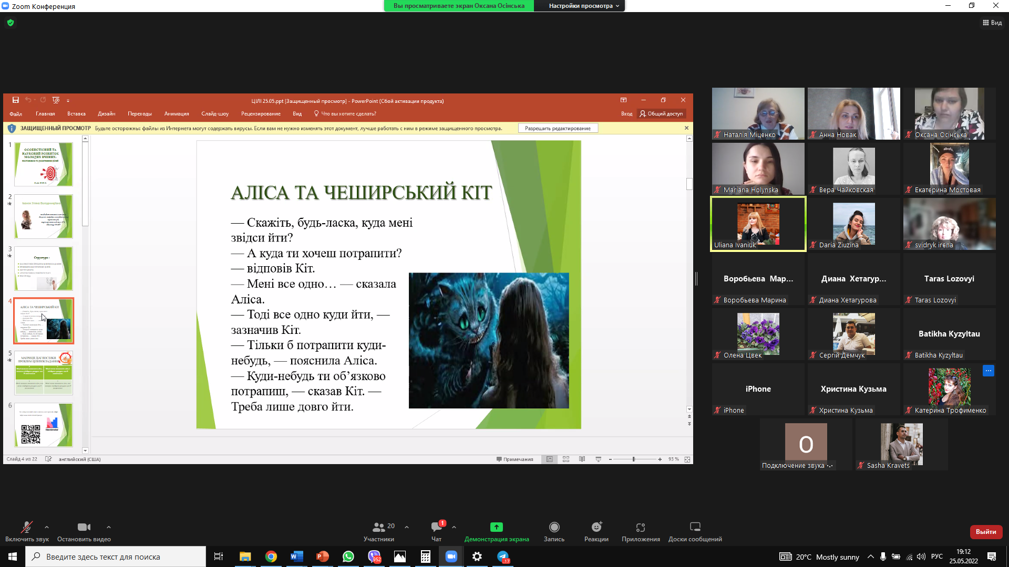Unmute microphone with Включить звук
The height and width of the screenshot is (567, 1009).
(x=26, y=527)
